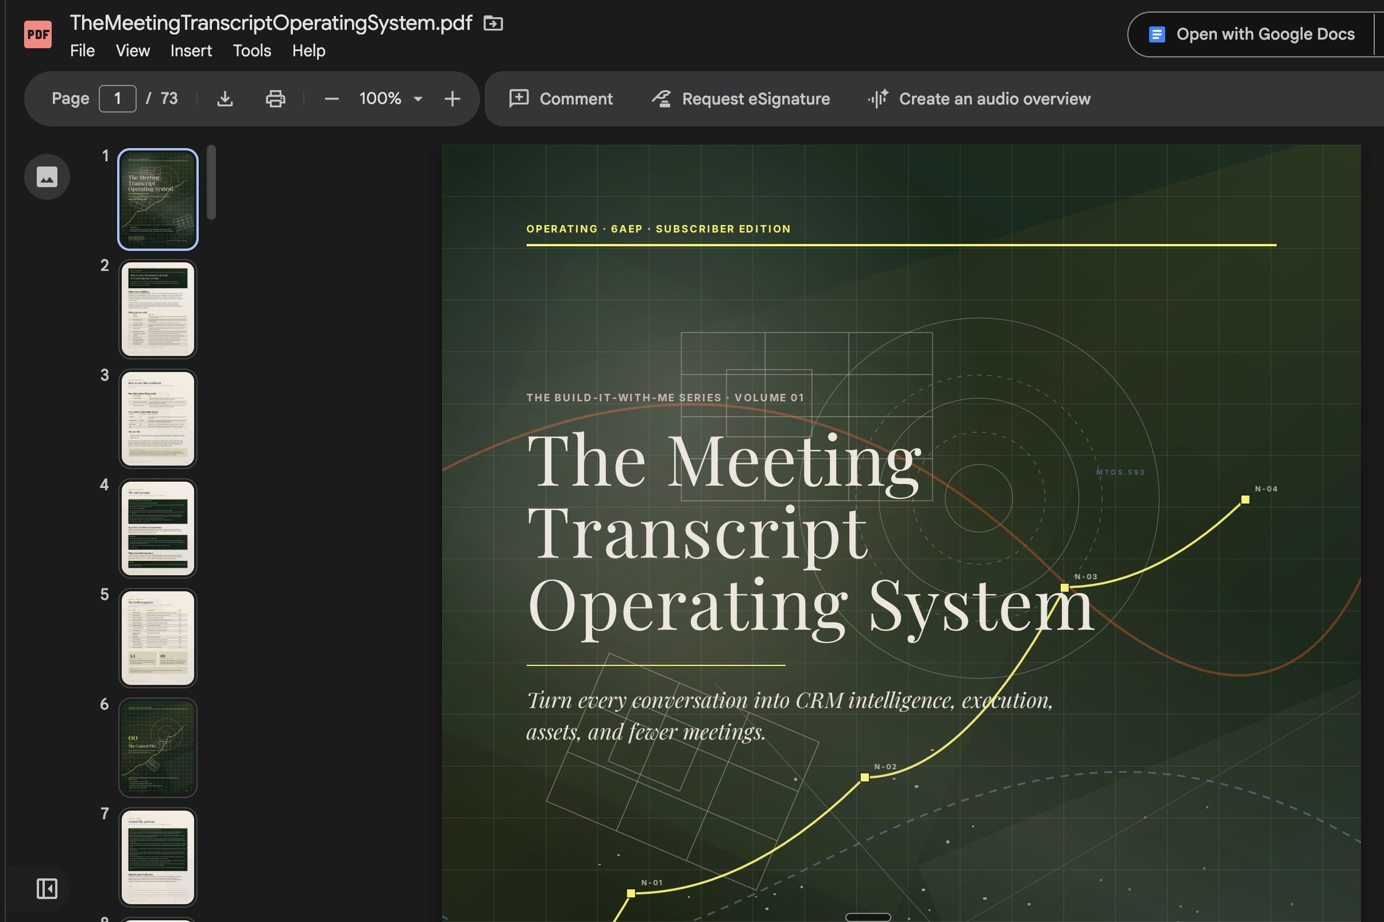The height and width of the screenshot is (922, 1384).
Task: Click the Request eSignature pen icon
Action: click(x=662, y=99)
